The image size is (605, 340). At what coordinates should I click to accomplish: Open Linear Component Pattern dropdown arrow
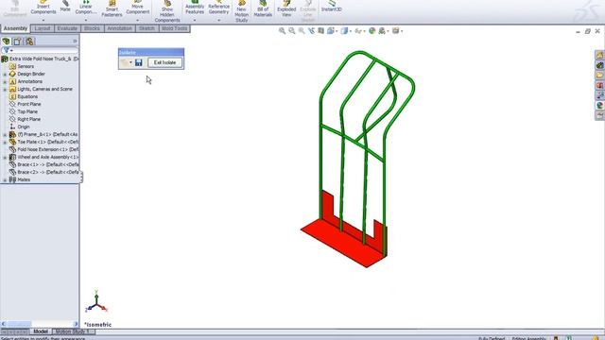pos(86,20)
